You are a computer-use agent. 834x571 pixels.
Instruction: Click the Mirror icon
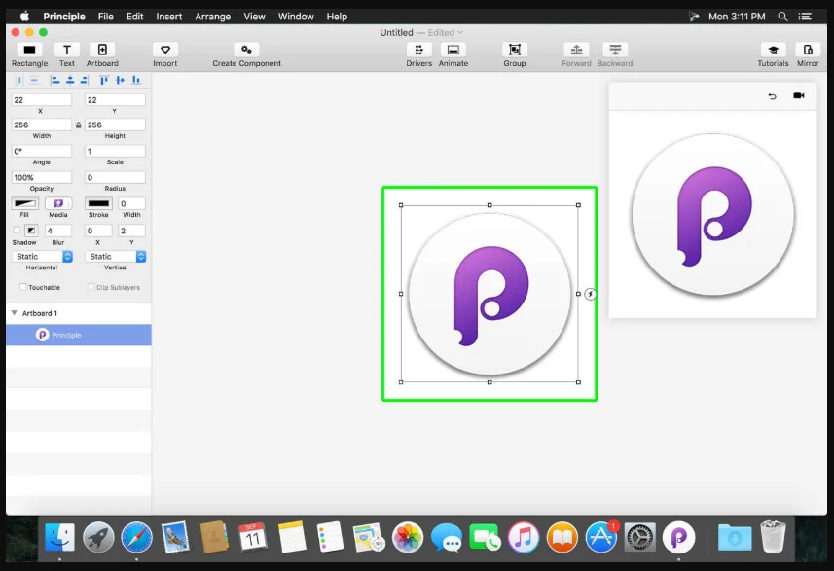pos(808,50)
